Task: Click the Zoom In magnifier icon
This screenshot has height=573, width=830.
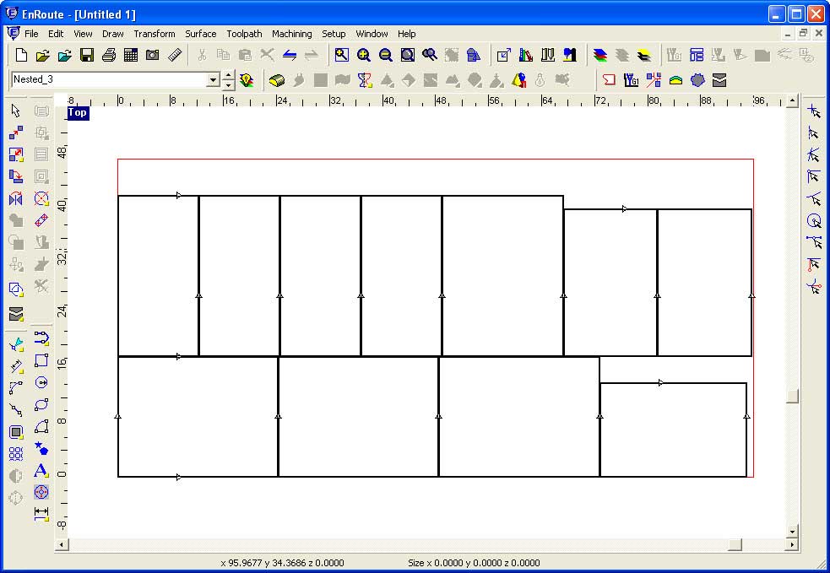Action: pos(364,55)
